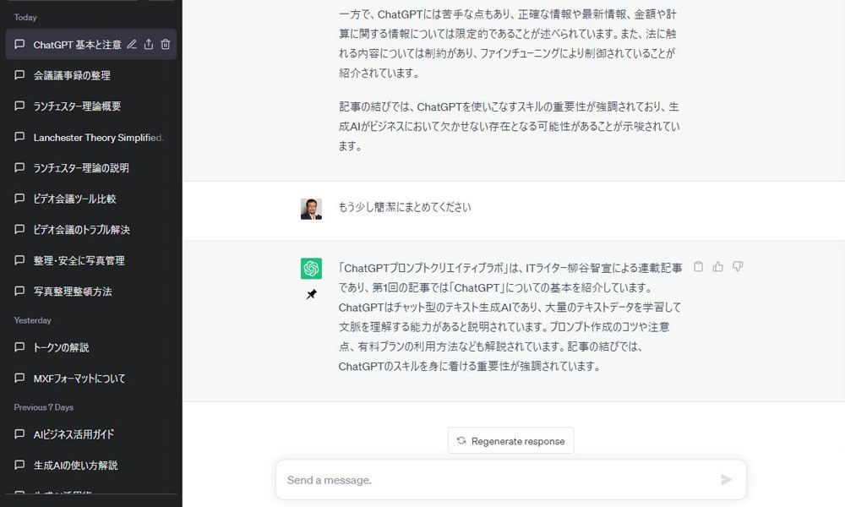Click the chat bubble icon beside 写真整理整頓方法
The image size is (845, 507).
[19, 291]
